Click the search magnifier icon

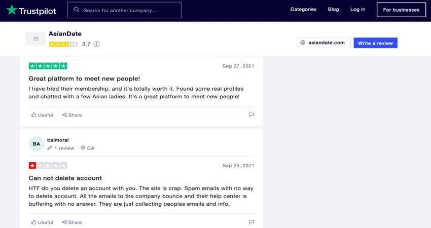77,10
